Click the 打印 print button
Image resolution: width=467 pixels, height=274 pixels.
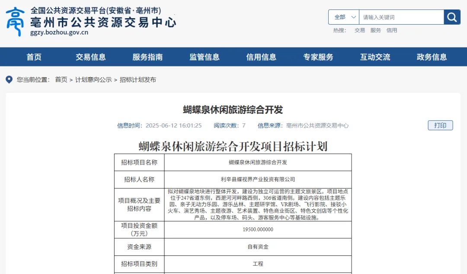440,126
